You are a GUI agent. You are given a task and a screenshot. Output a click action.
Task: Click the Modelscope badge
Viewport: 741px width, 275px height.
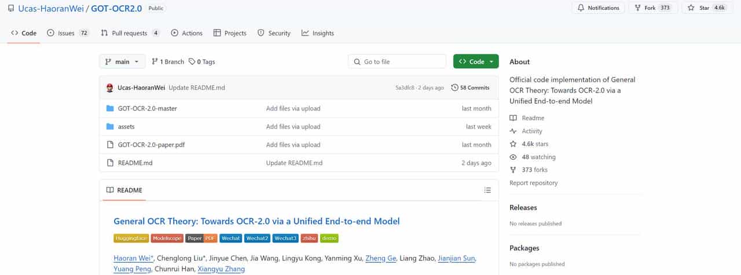pyautogui.click(x=167, y=238)
